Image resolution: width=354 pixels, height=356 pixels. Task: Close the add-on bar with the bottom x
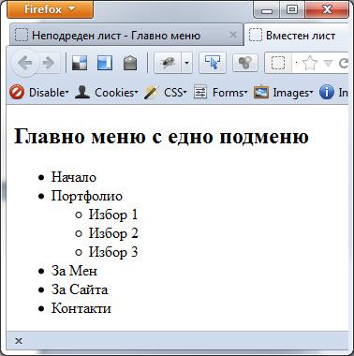(19, 341)
